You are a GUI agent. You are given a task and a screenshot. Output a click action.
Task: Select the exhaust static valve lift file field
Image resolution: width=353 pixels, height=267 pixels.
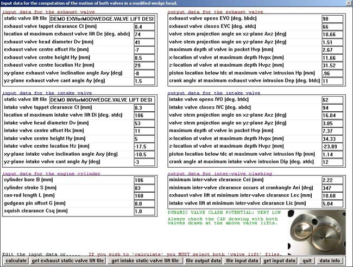(102, 19)
